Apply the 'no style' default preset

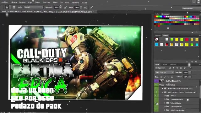(156, 40)
